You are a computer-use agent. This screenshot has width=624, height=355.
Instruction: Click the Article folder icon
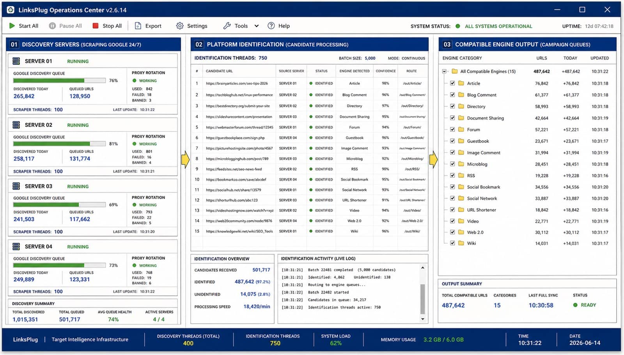(461, 83)
